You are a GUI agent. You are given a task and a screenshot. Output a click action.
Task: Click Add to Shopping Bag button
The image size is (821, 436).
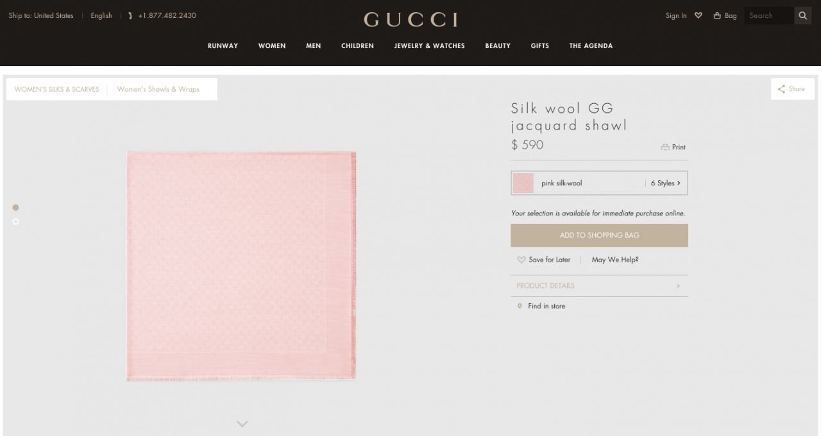point(599,235)
